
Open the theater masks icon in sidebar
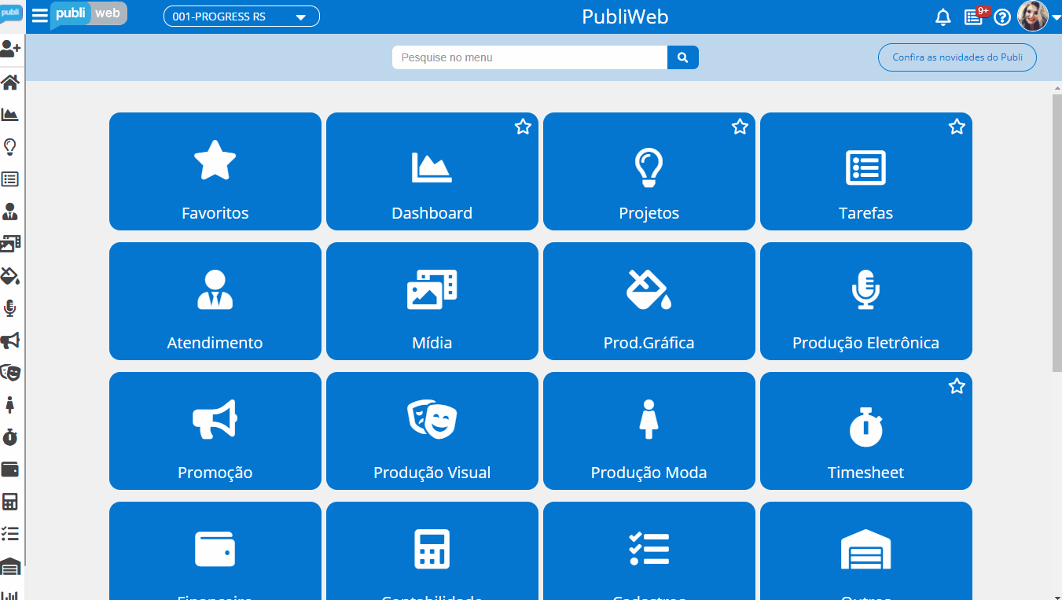10,372
